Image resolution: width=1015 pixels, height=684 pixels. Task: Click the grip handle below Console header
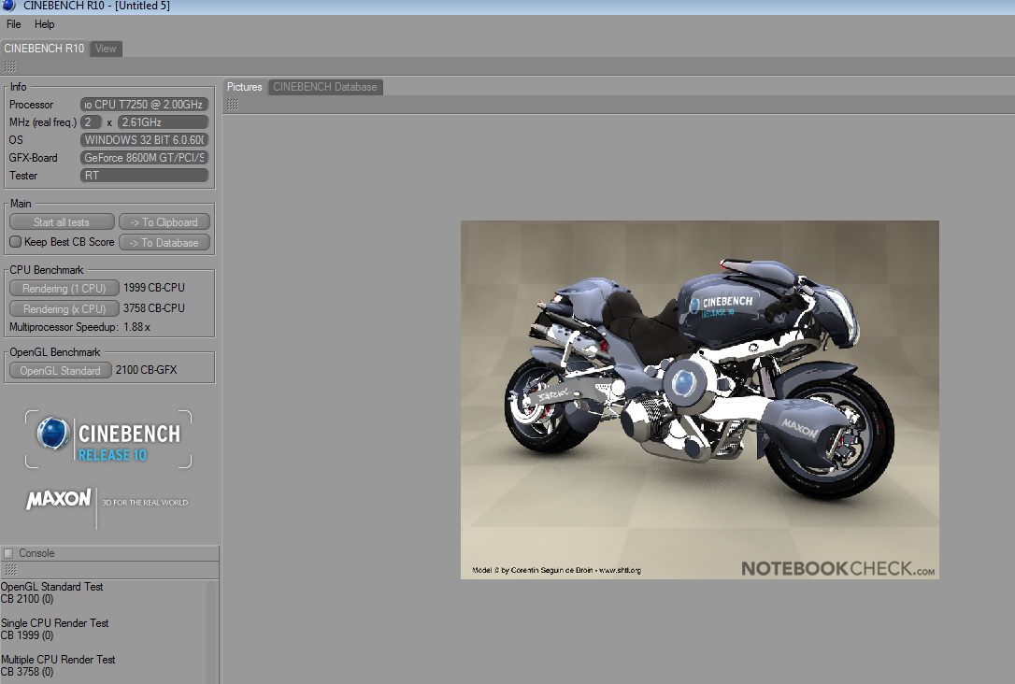tap(10, 569)
